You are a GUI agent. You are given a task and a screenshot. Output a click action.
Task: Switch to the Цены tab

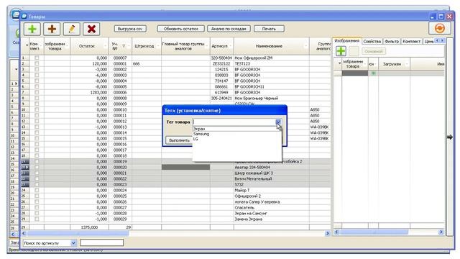(x=428, y=42)
